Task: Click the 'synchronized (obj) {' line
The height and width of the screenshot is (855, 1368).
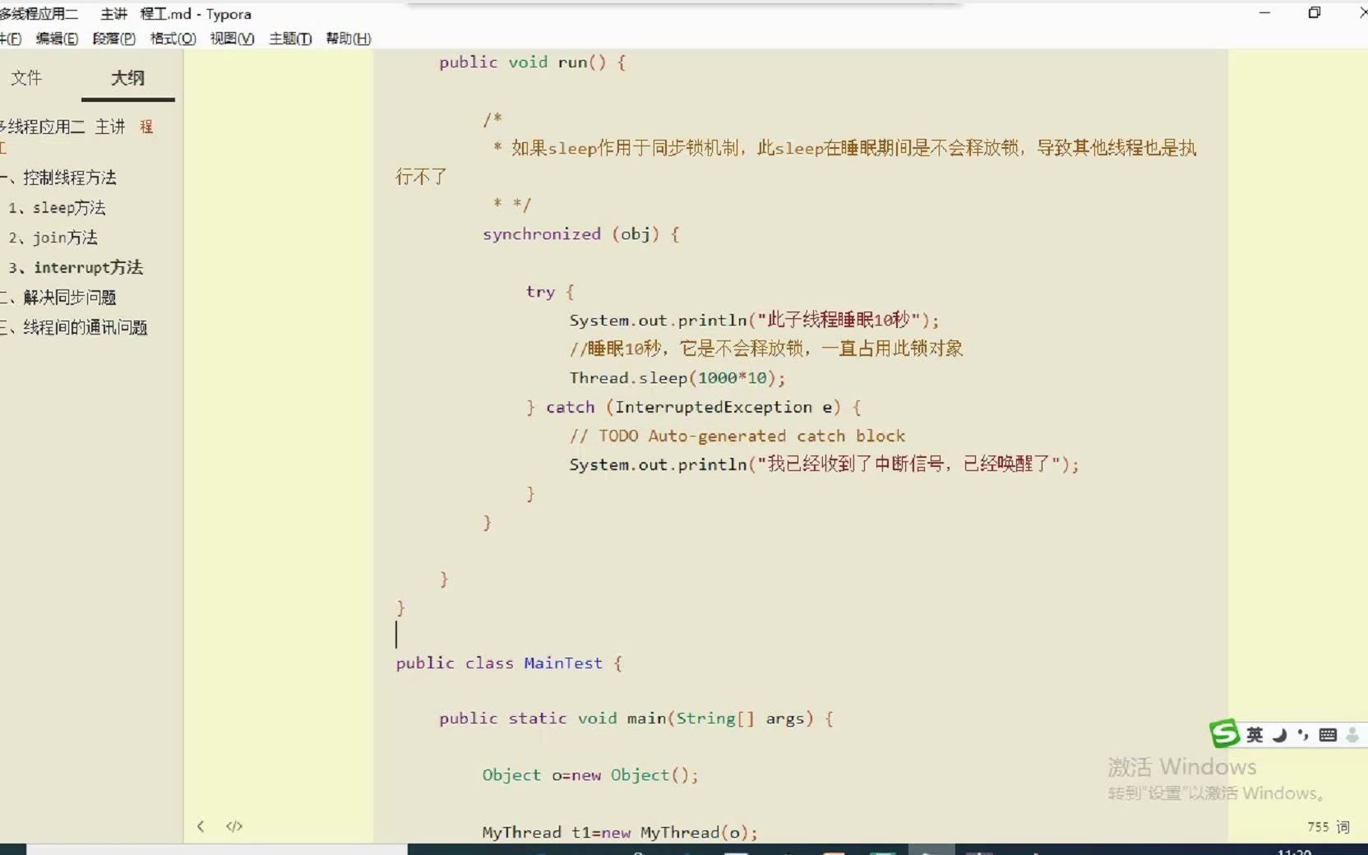Action: click(580, 234)
